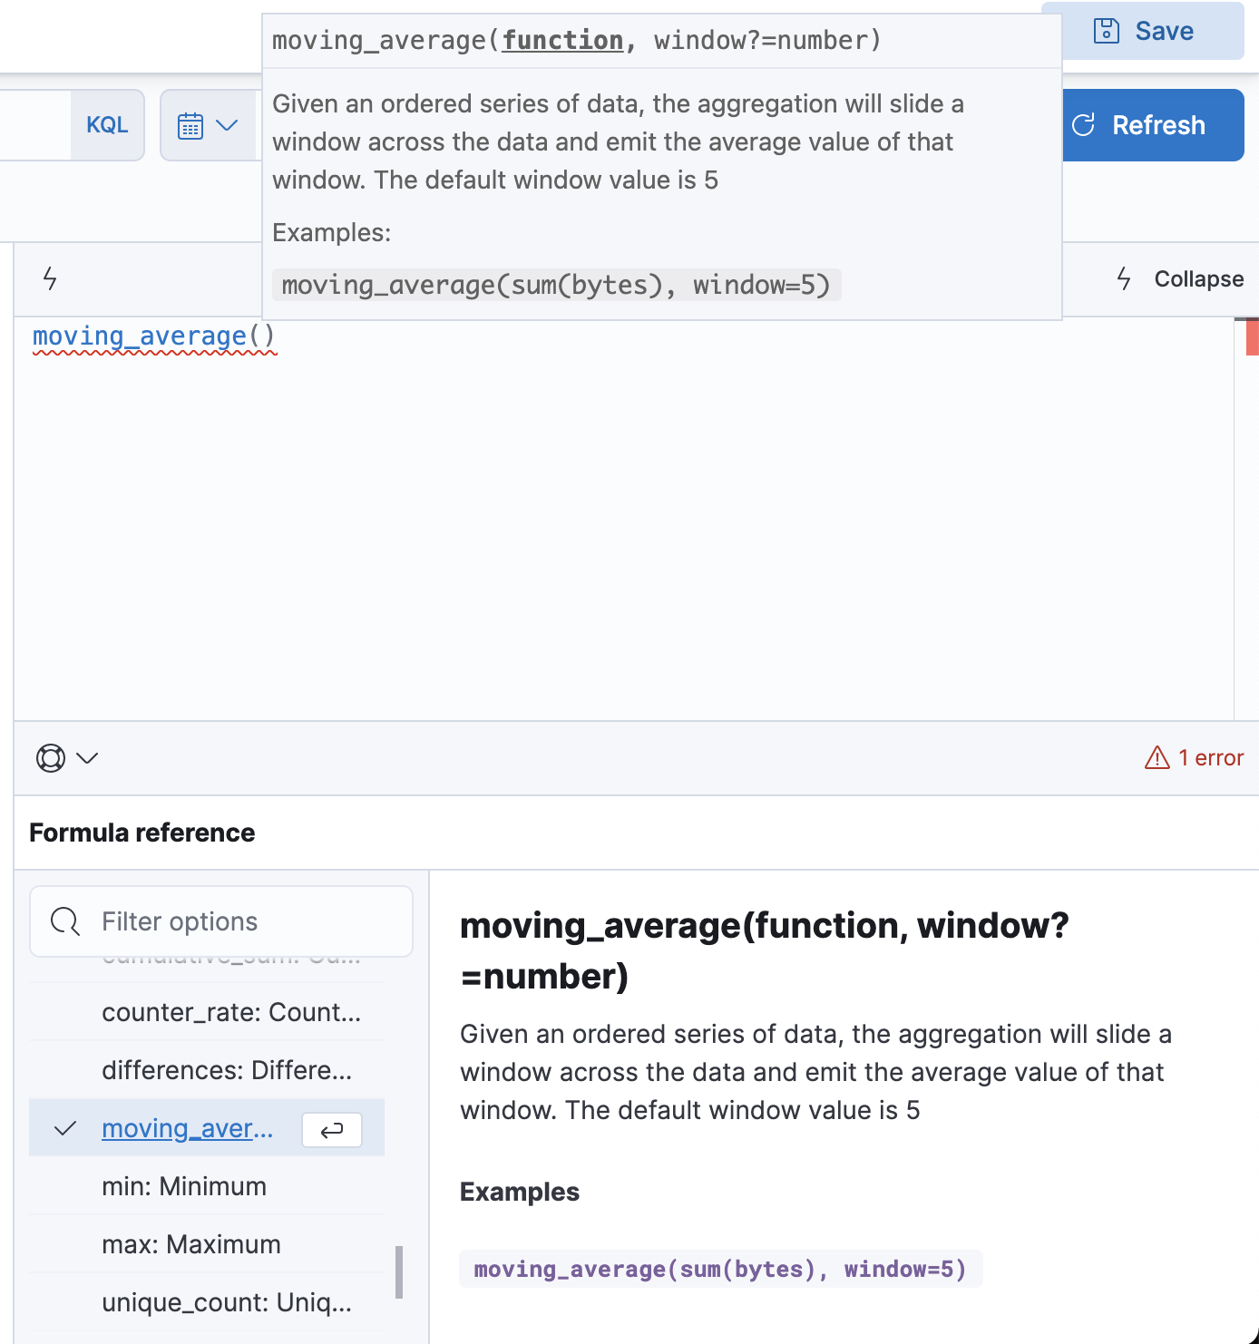
Task: Click the lightning bolt icon above the editor
Action: (x=51, y=278)
